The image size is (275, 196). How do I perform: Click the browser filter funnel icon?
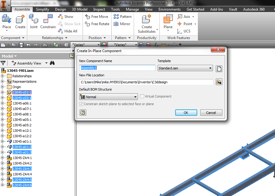[x=3, y=63]
